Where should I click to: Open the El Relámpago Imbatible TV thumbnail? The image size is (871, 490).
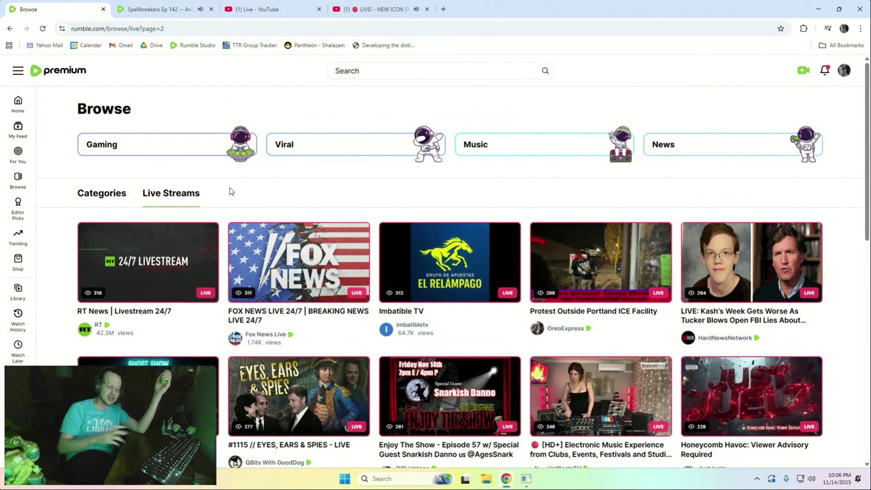[x=450, y=262]
